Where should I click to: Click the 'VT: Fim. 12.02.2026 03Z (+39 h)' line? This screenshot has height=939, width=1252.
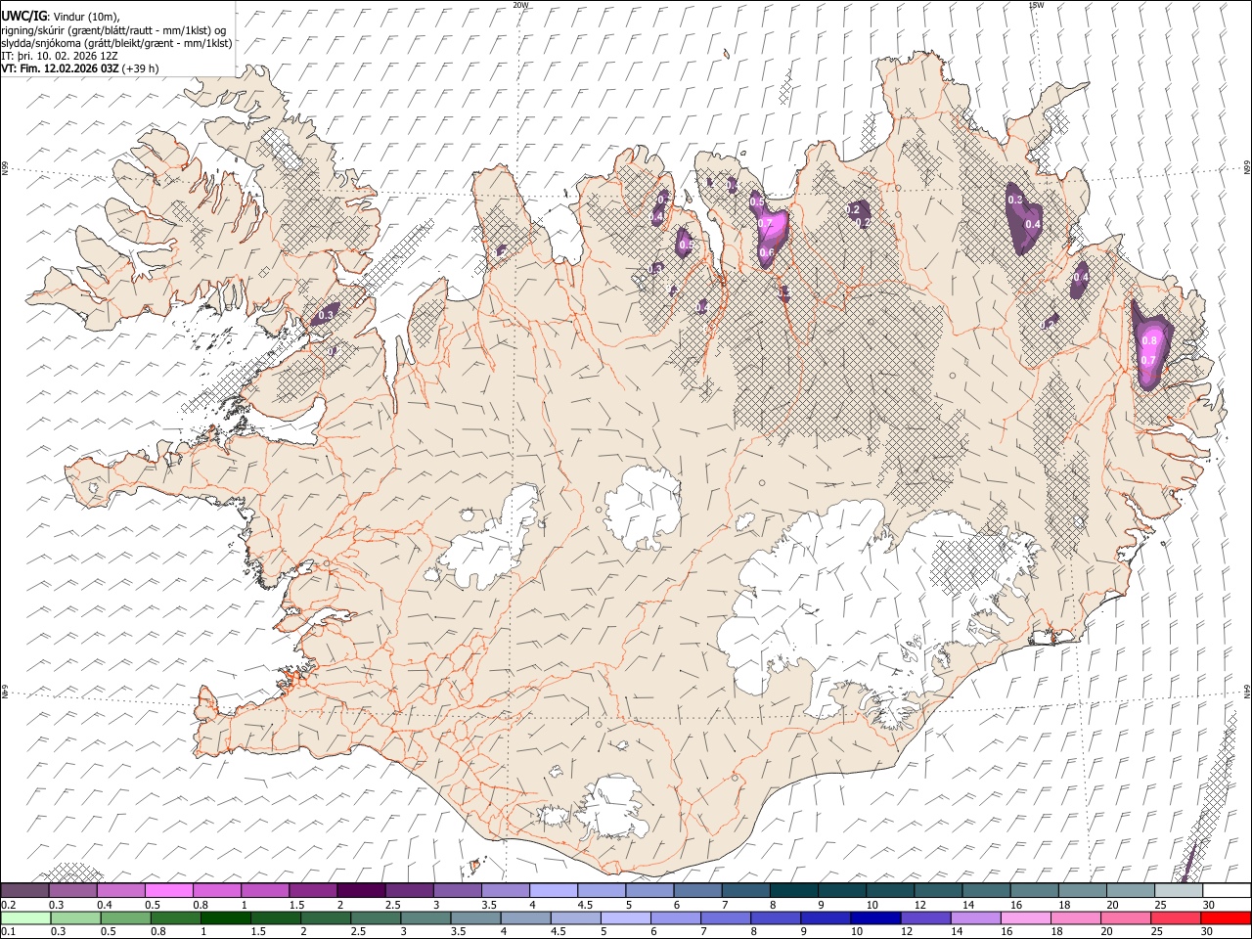(80, 68)
